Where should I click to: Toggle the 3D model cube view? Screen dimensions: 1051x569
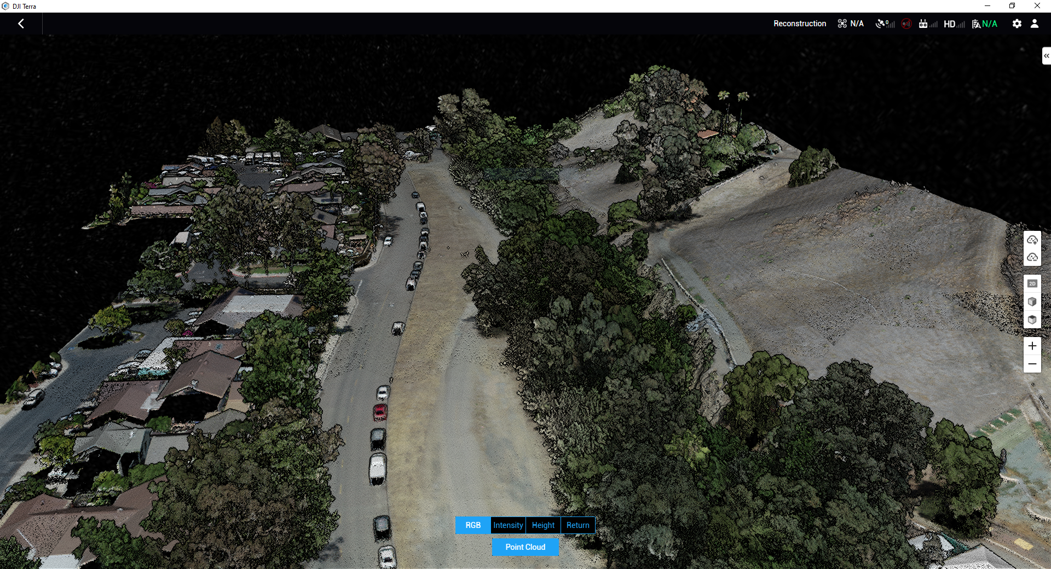point(1033,301)
